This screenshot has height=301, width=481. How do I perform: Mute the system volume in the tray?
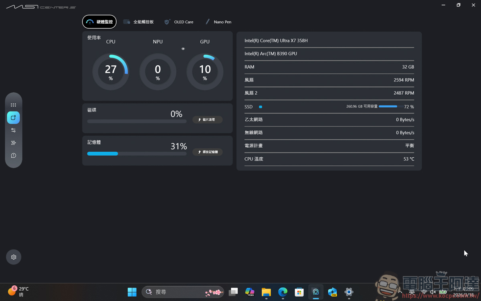coord(432,292)
